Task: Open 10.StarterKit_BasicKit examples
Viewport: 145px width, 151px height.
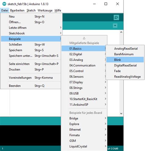Action: coord(84,99)
